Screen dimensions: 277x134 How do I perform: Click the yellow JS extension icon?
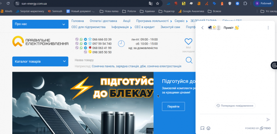point(184,3)
